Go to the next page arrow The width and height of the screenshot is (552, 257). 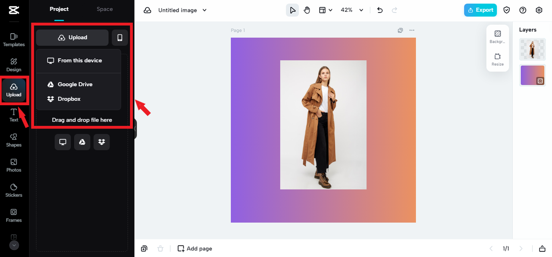pos(521,249)
